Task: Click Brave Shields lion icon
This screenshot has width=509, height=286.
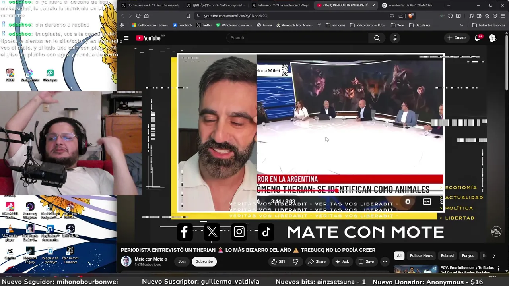Action: click(410, 16)
